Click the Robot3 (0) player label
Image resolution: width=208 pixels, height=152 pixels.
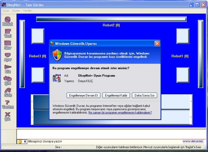click(38, 56)
